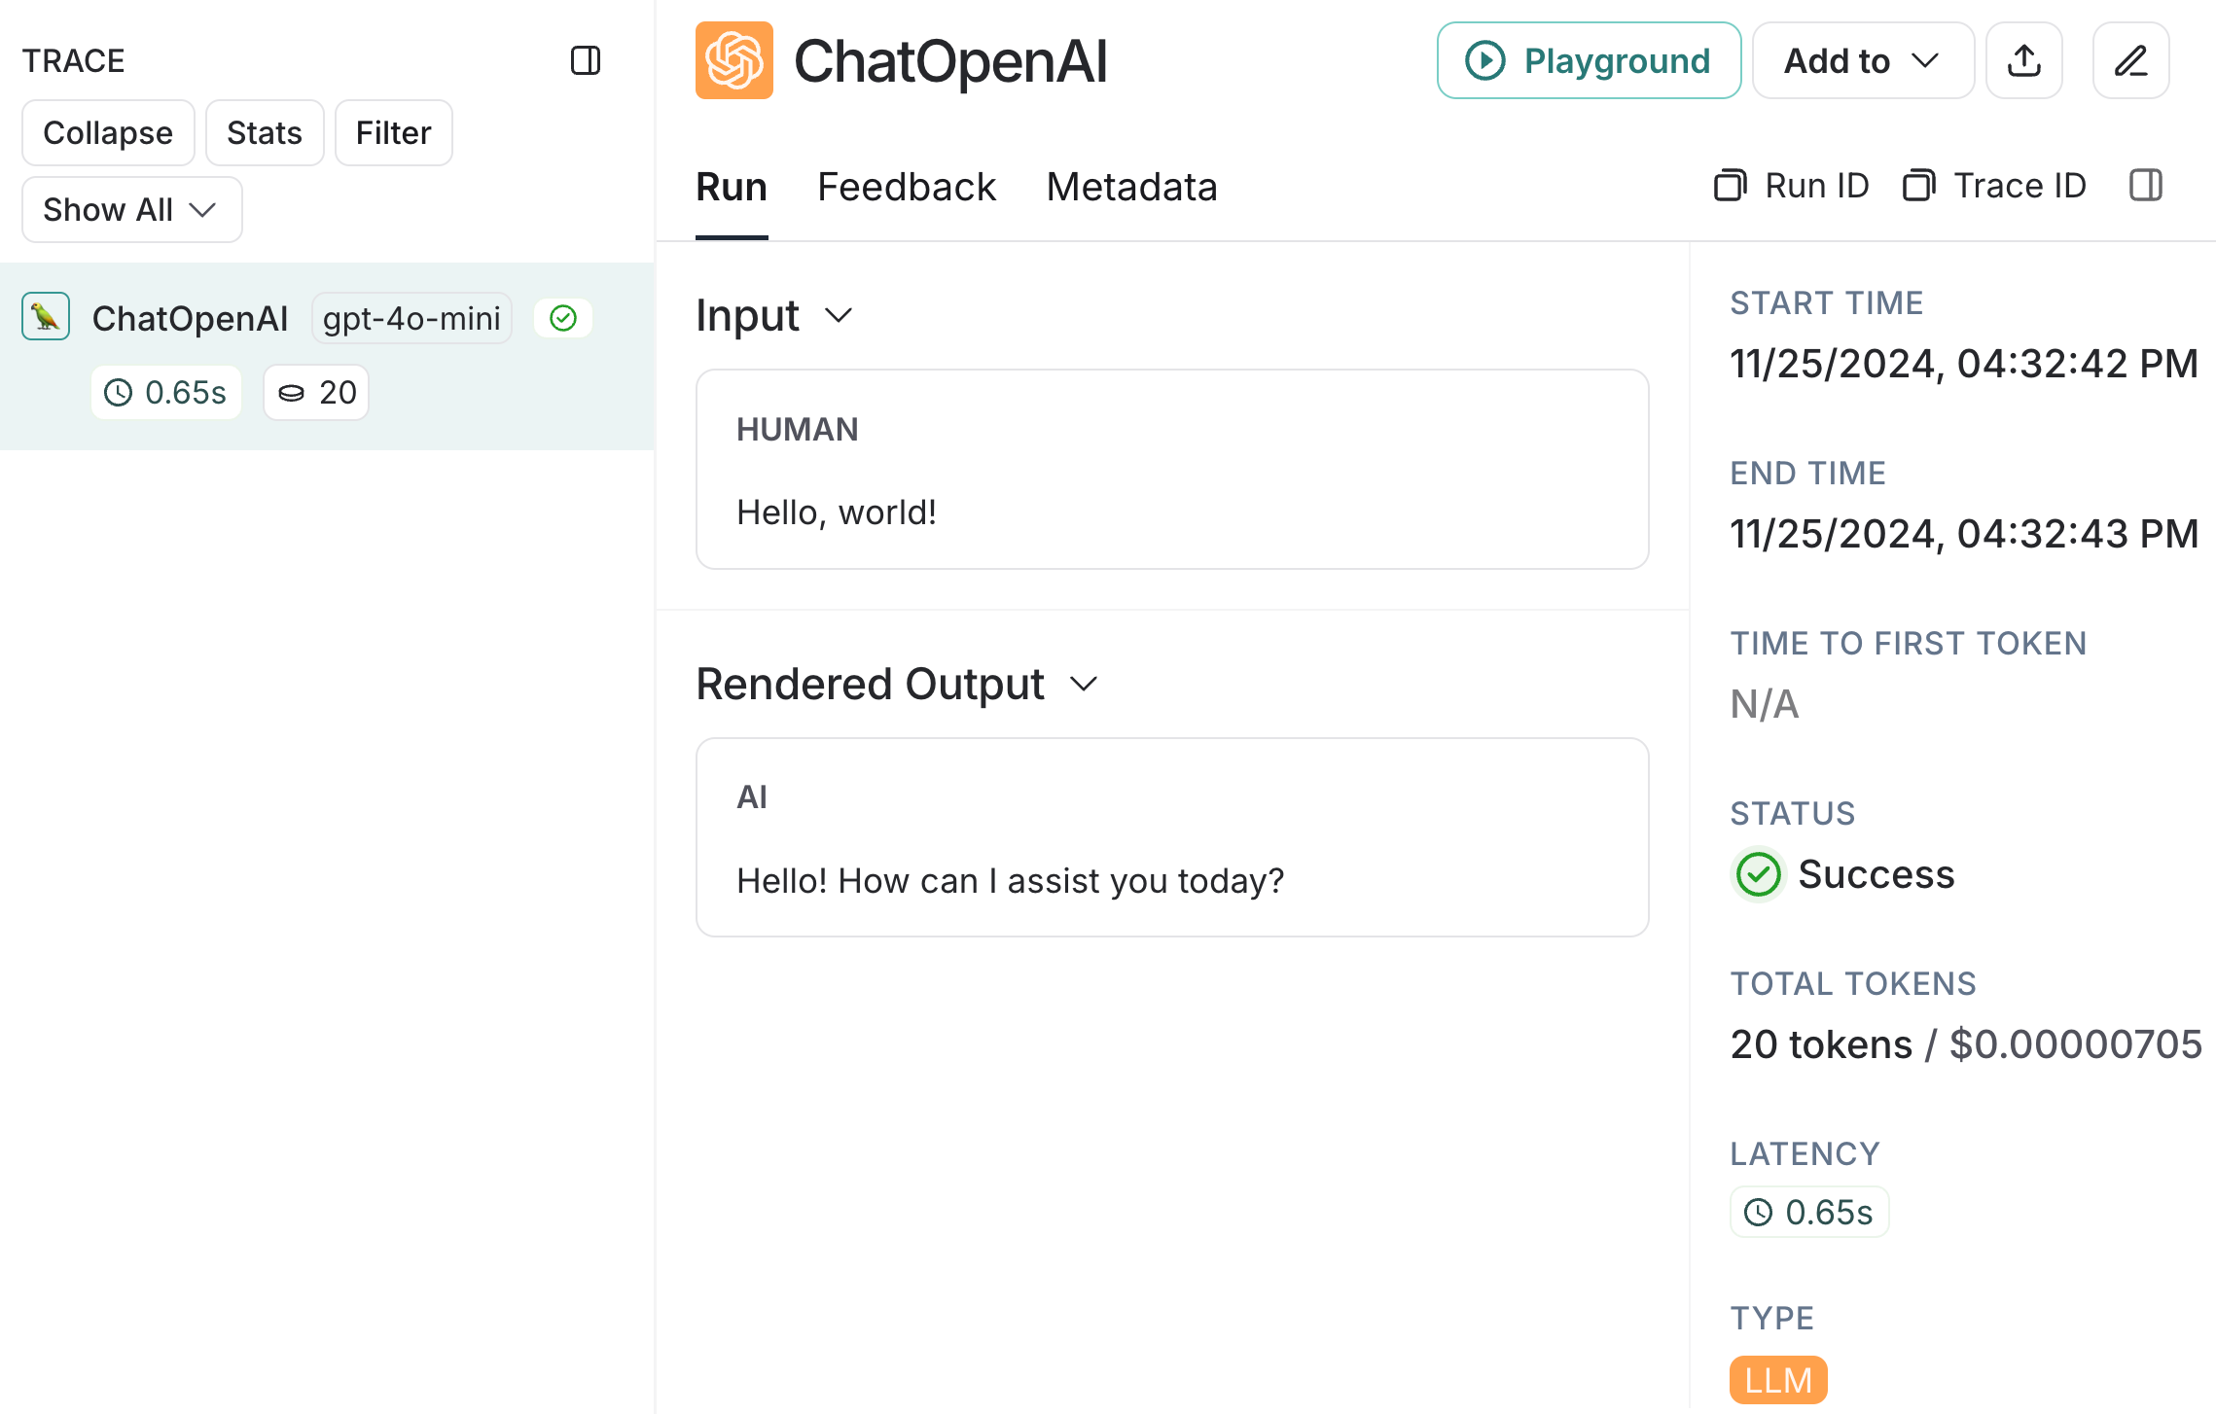
Task: Collapse the Input section chevron
Action: point(838,315)
